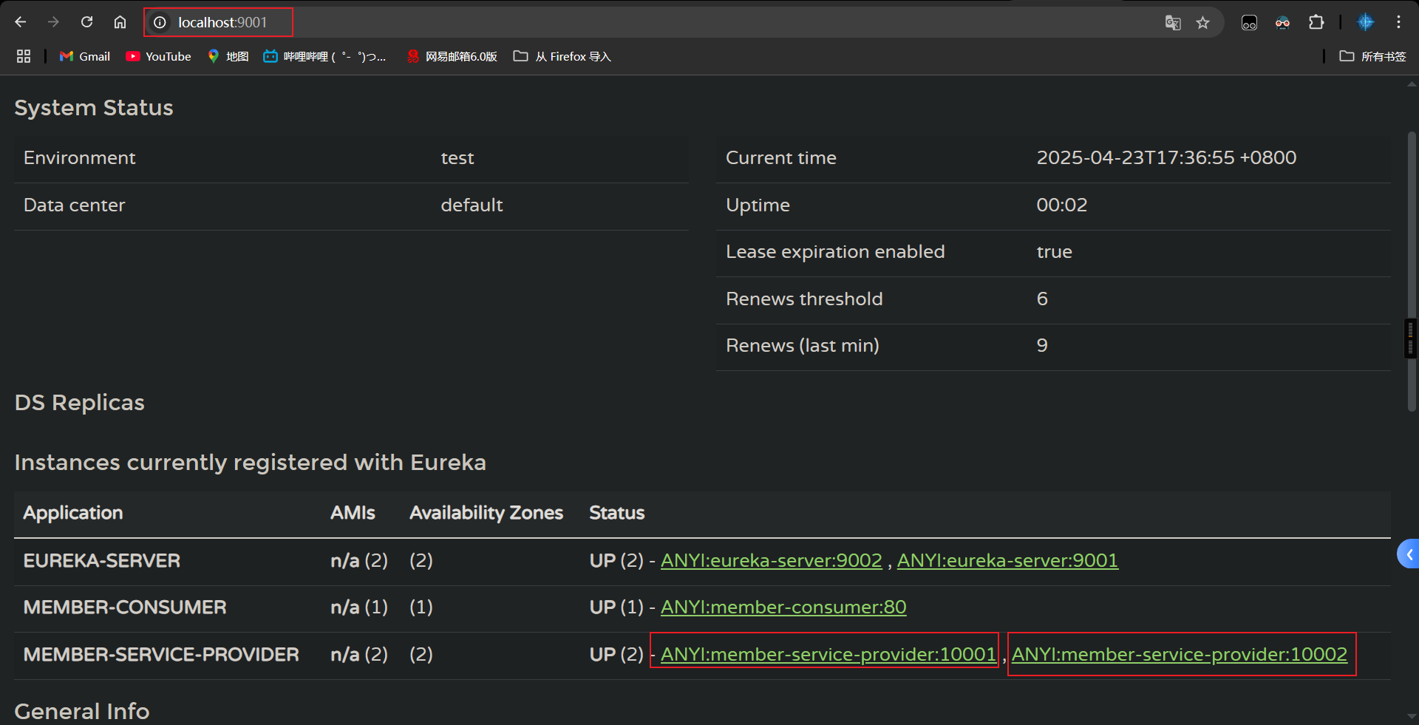Expand the '从 Firefox 导入' bookmark folder
The height and width of the screenshot is (725, 1419).
[x=562, y=56]
